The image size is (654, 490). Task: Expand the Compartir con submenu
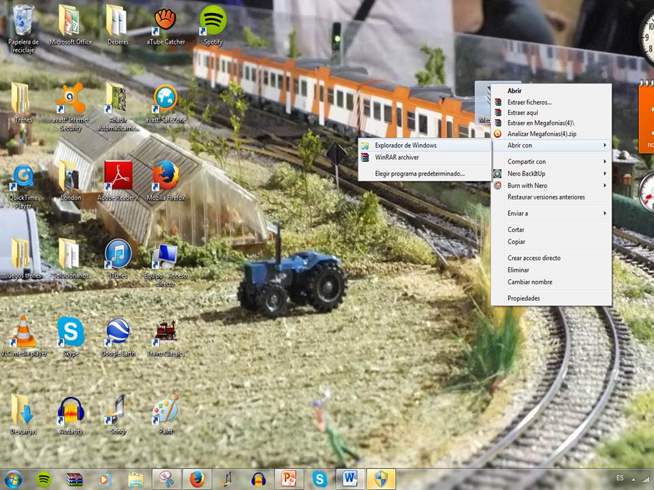coord(551,162)
